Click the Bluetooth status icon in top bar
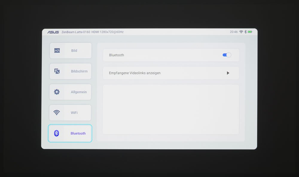Screen dimensions: 299x177 (x=245, y=32)
